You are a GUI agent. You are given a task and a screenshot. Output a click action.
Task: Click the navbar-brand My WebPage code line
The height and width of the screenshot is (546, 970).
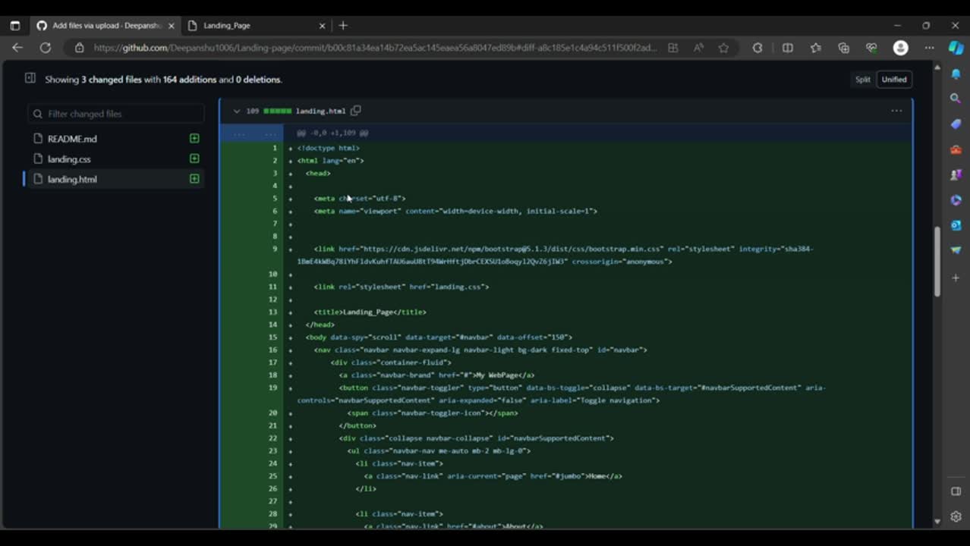click(x=436, y=375)
